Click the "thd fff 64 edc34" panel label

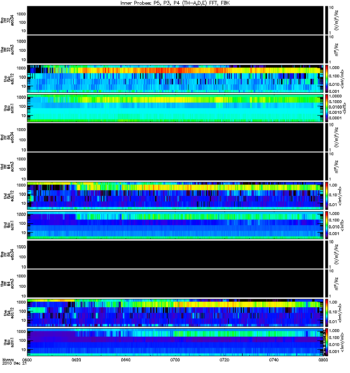click(x=7, y=137)
